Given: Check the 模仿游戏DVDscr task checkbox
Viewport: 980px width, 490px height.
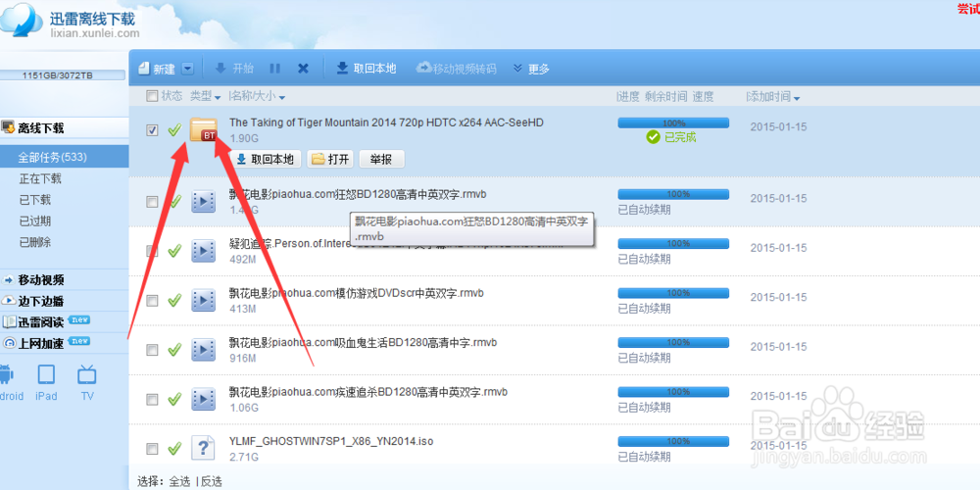Looking at the screenshot, I should tap(152, 301).
